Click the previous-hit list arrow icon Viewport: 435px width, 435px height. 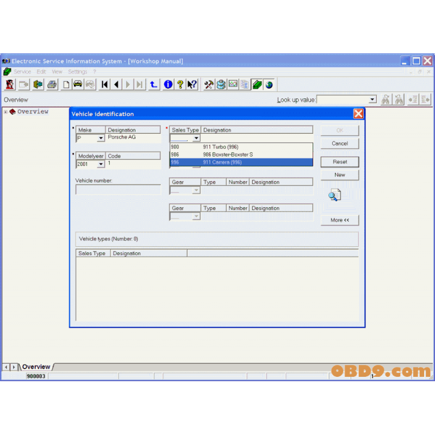pyautogui.click(x=413, y=100)
